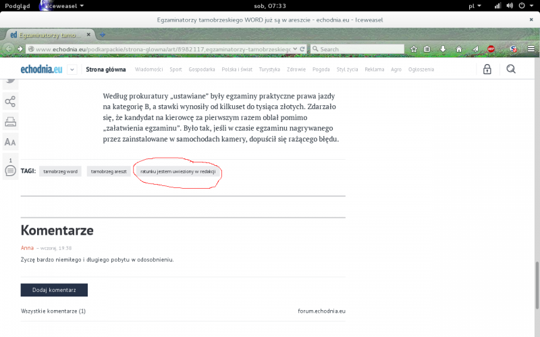
Task: Select 'Sport' in the site navigation
Action: click(175, 69)
